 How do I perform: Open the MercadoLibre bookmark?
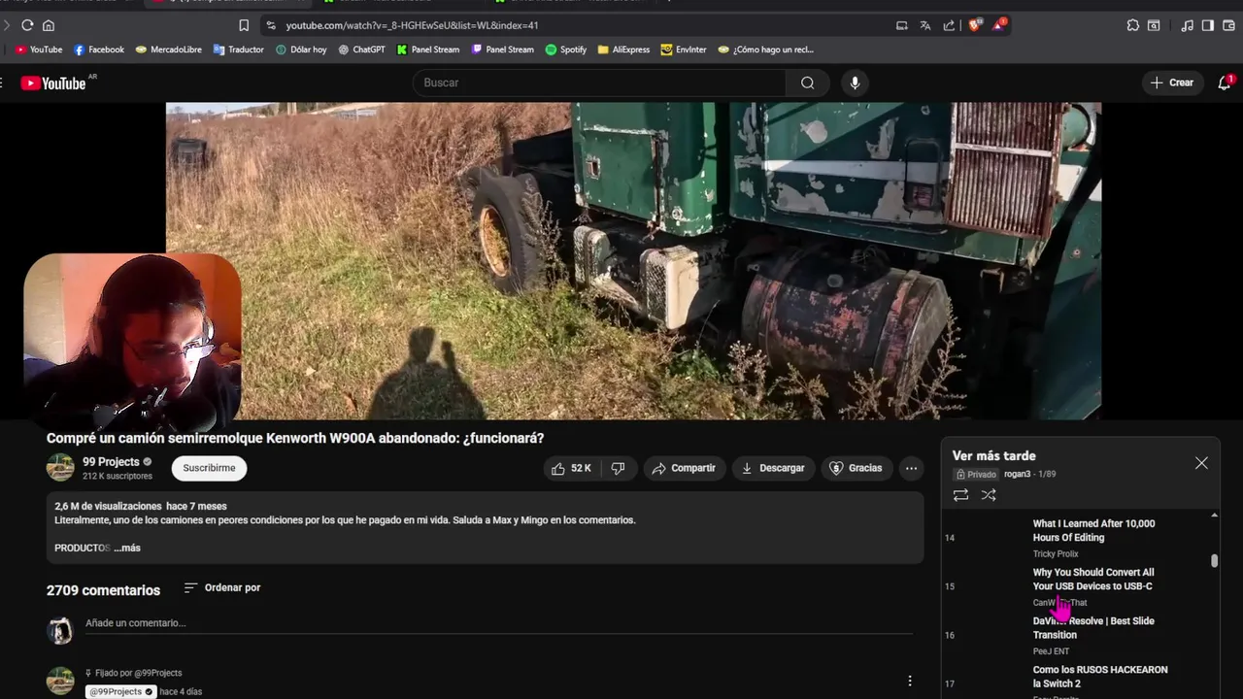point(169,50)
